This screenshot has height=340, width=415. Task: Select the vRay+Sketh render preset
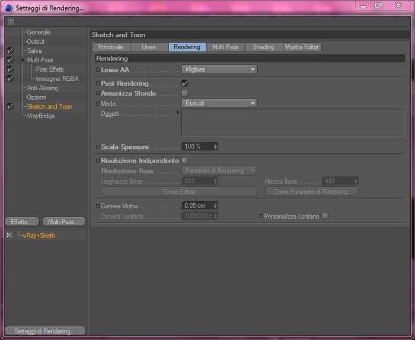(x=39, y=236)
